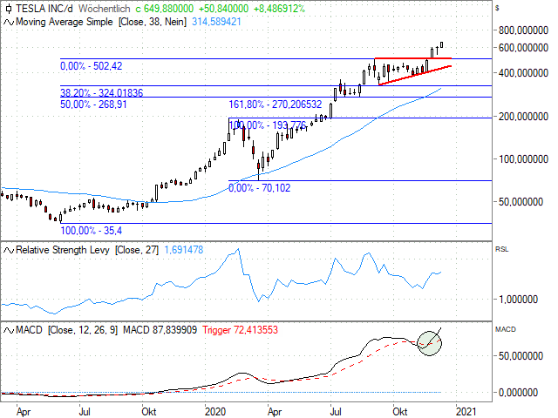Click the final Okt time axis label

tap(400, 412)
